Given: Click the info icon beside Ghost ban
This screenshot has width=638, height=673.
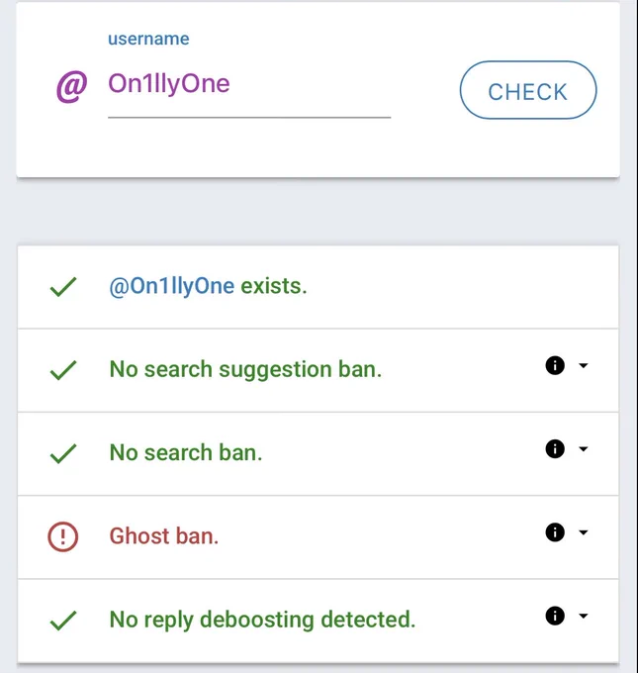Looking at the screenshot, I should click(555, 532).
